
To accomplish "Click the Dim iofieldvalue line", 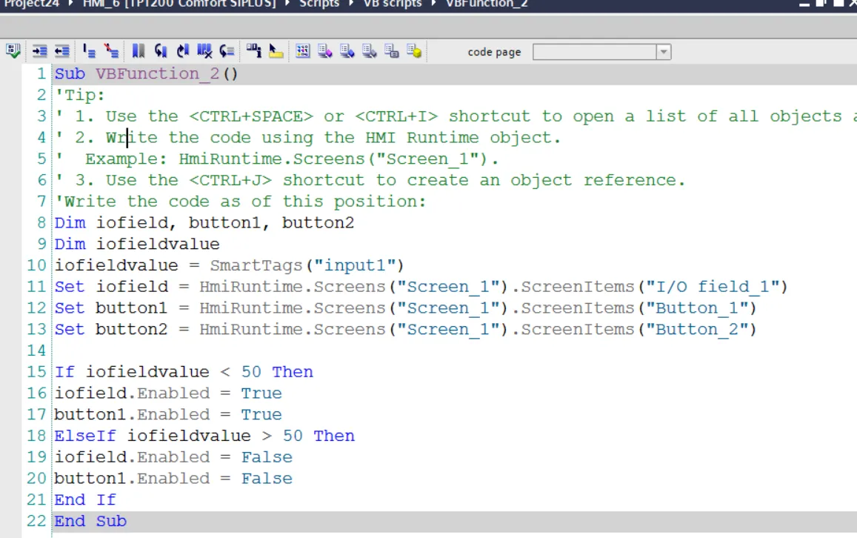I will pos(136,245).
